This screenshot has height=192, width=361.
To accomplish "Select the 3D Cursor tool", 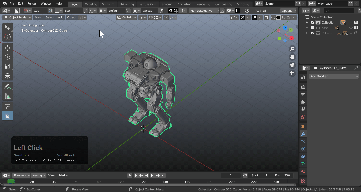I will [x=7, y=37].
